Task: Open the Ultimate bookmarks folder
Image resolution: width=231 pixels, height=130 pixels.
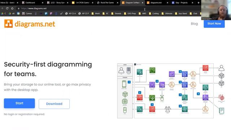Action: [x=167, y=13]
